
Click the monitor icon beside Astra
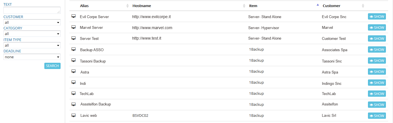point(73,72)
